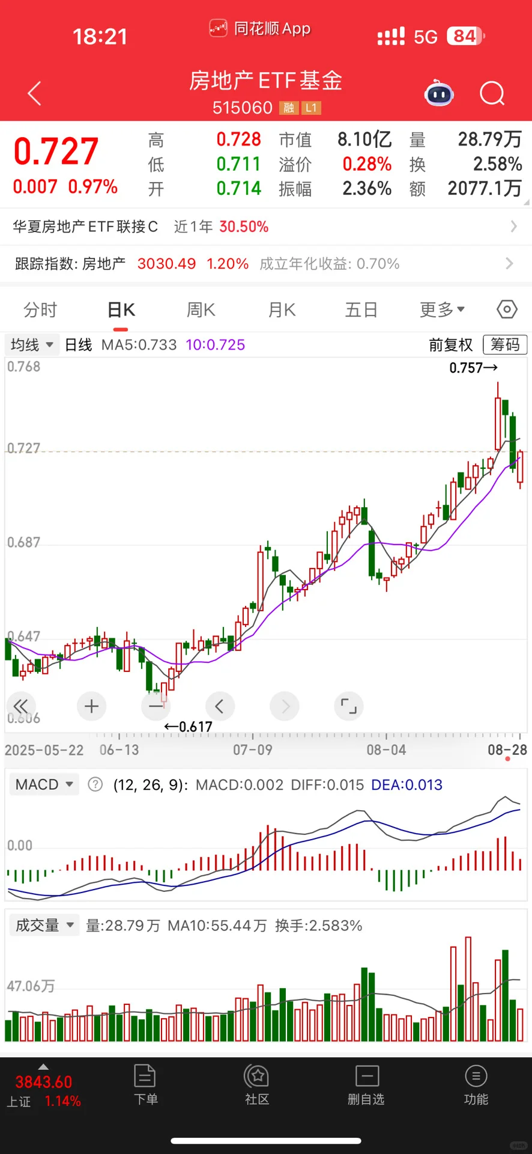This screenshot has width=532, height=1154.
Task: Tap DIFF:0.015 value
Action: click(x=327, y=784)
